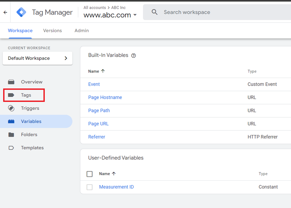Viewport: 291px width, 208px height.
Task: Sort User-Defined Variables by Name arrow
Action: [114, 174]
